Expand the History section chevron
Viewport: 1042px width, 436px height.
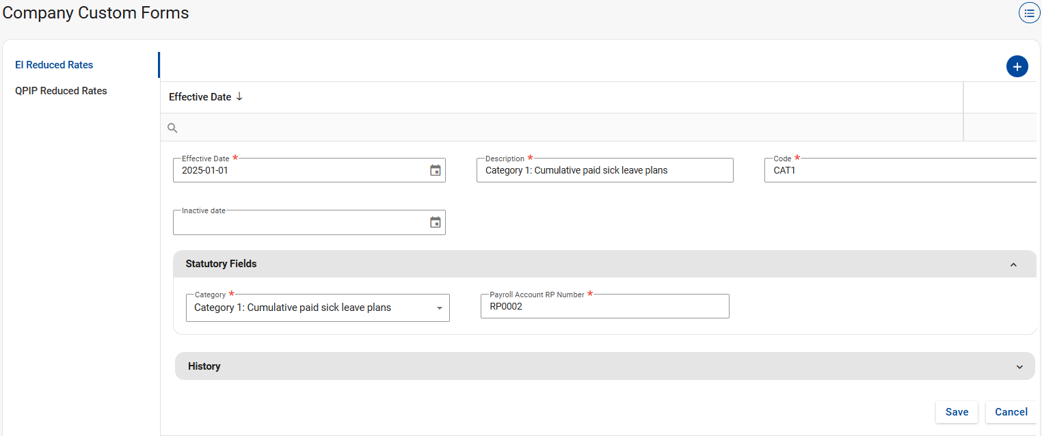[x=1019, y=367]
